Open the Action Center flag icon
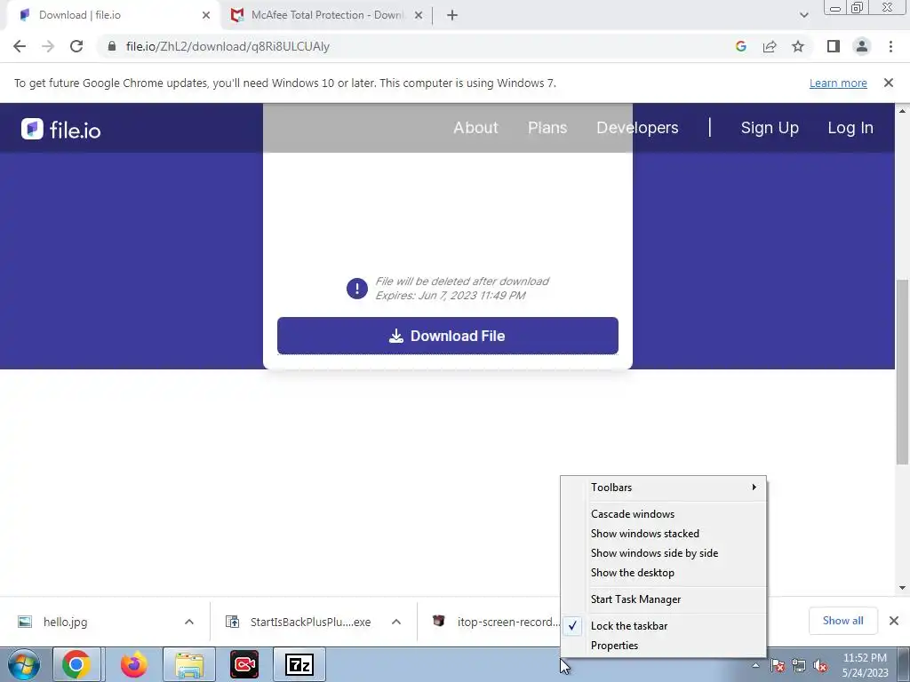The height and width of the screenshot is (682, 910). (x=778, y=665)
